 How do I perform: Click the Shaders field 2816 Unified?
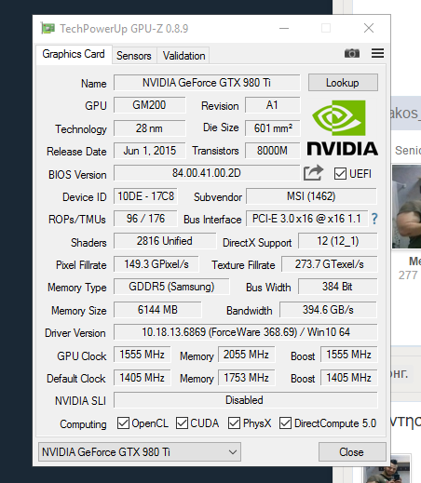[165, 241]
